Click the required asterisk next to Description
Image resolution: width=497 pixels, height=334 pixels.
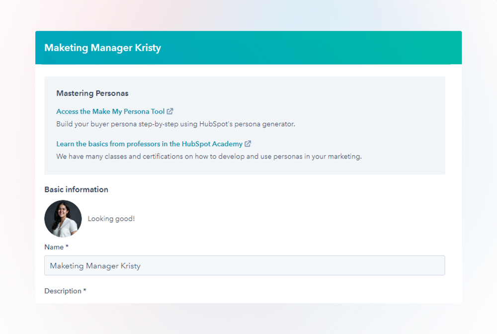coord(84,291)
